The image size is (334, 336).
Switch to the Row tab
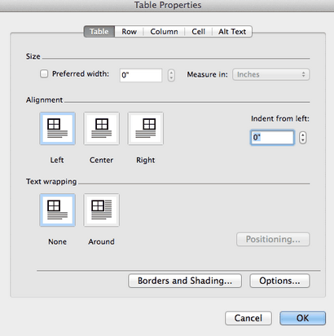coord(129,32)
